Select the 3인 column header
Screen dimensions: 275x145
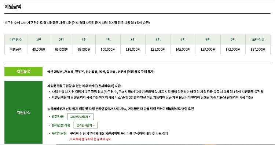(84, 40)
